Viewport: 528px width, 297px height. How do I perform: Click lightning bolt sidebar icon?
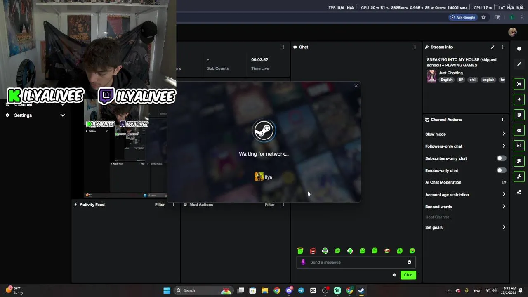click(519, 99)
